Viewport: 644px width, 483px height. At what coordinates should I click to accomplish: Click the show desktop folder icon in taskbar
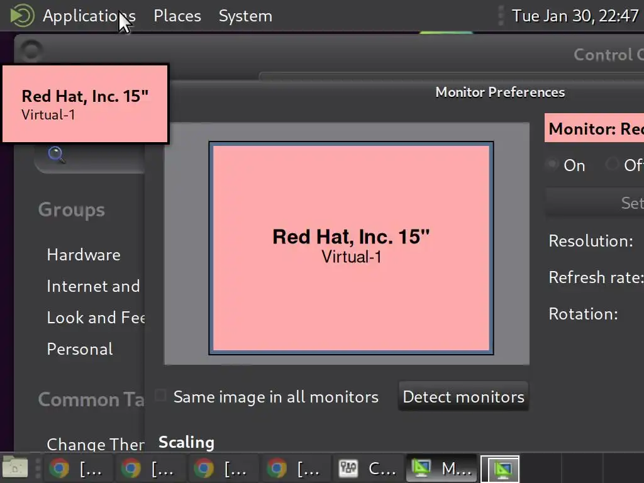15,467
